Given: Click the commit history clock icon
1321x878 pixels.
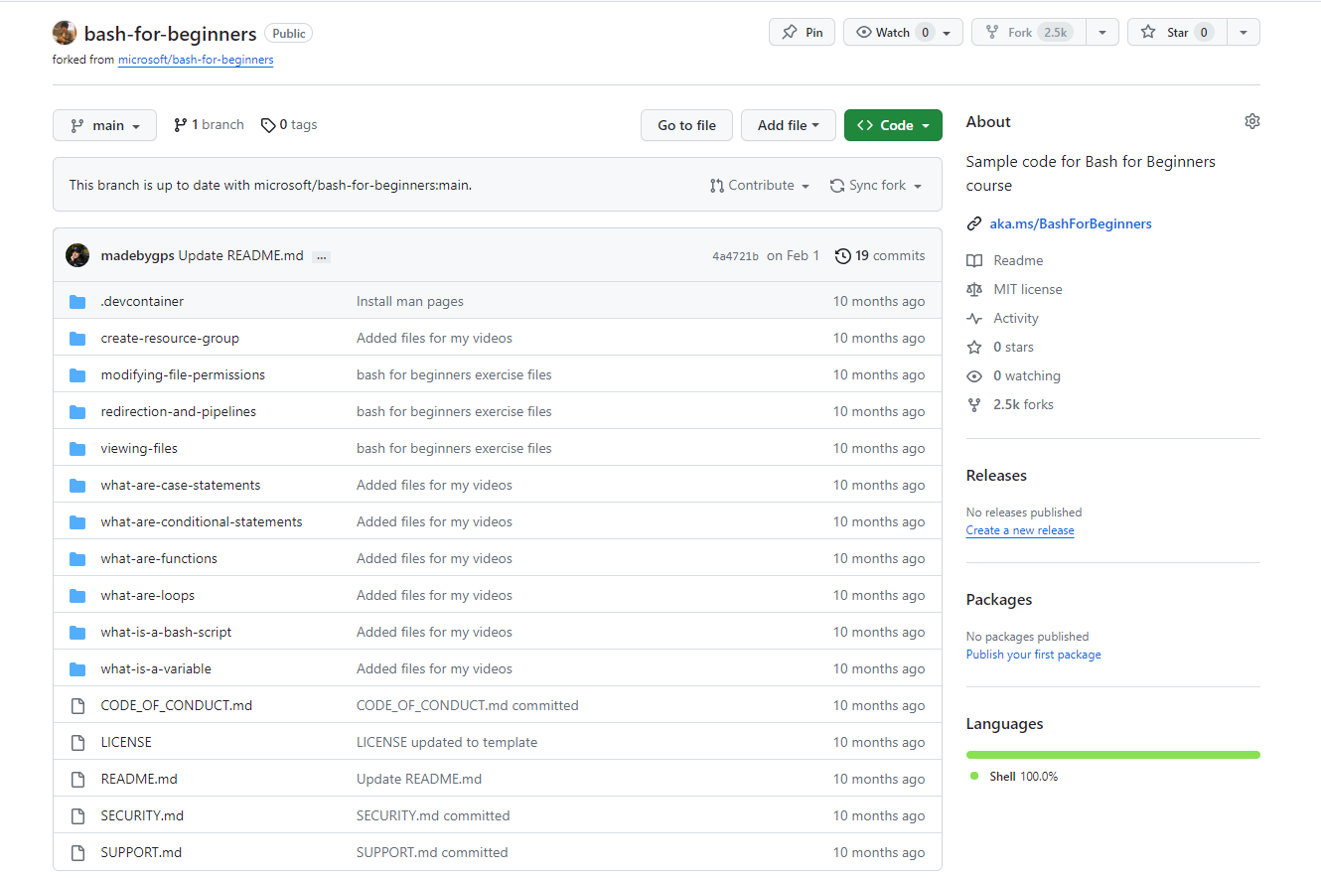Looking at the screenshot, I should (842, 255).
